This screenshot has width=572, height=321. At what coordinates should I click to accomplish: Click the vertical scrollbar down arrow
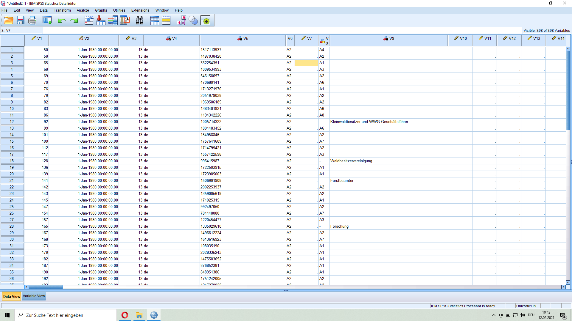click(568, 282)
